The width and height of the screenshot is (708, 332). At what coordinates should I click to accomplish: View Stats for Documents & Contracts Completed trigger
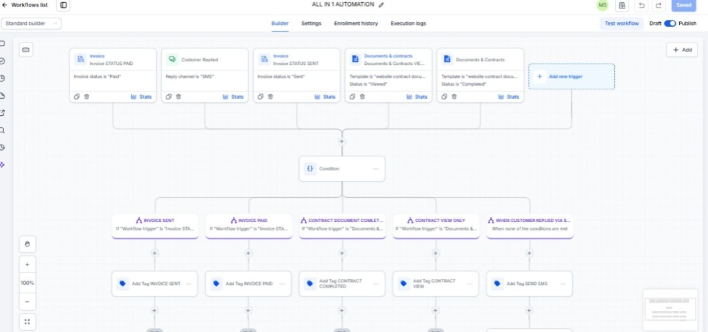[509, 96]
